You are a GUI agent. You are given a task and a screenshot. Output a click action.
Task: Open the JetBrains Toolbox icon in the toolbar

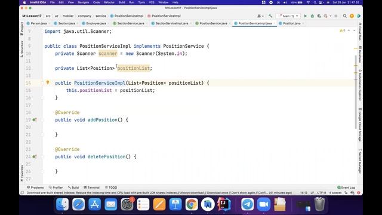(359, 16)
